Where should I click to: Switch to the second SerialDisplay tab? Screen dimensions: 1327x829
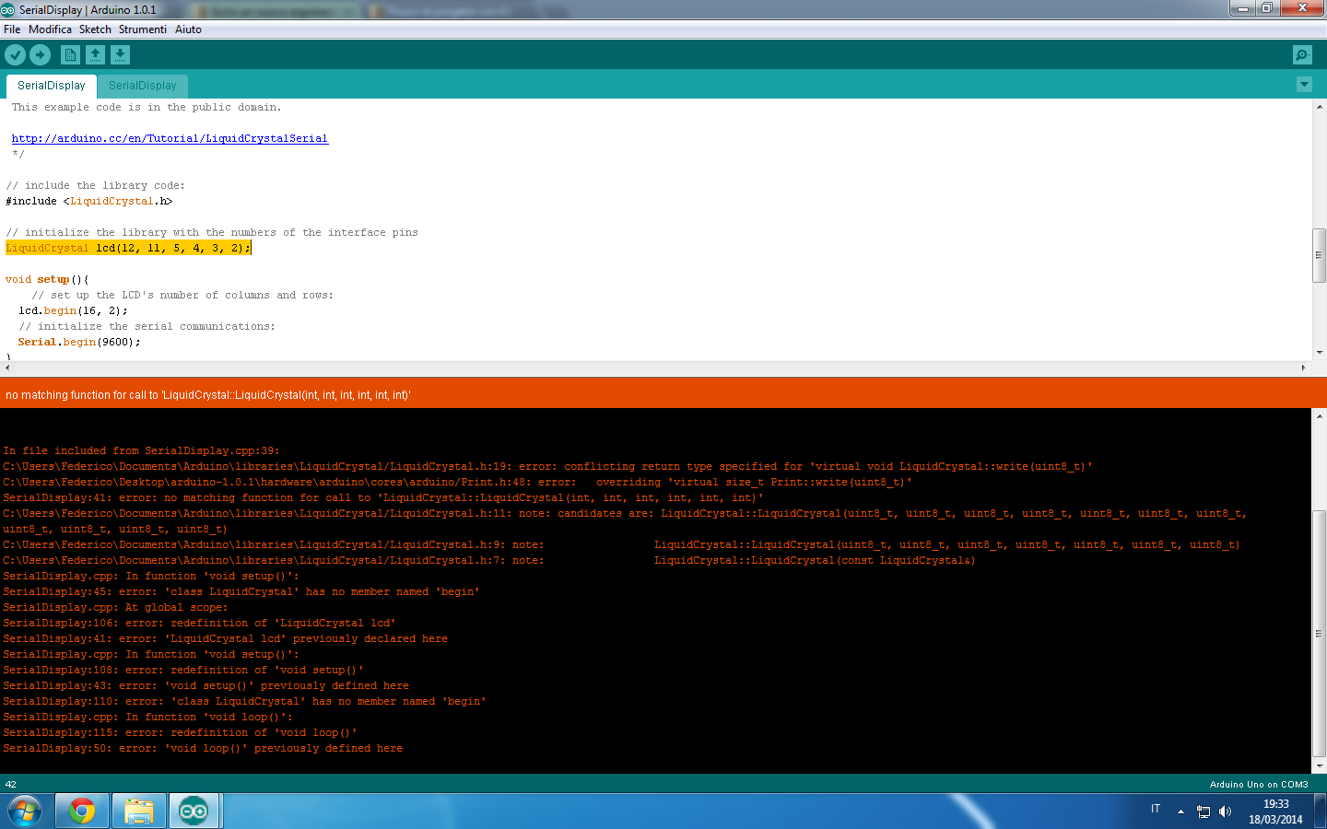142,86
